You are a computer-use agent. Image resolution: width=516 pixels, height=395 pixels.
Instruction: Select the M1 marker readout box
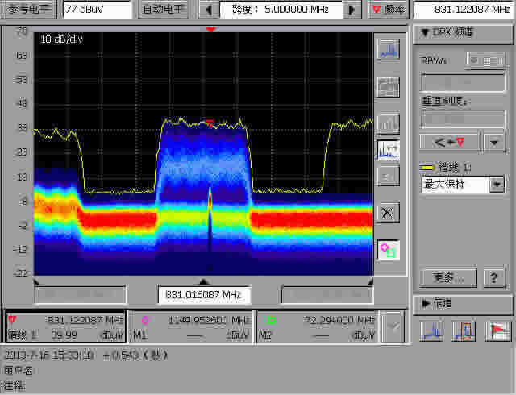[x=191, y=326]
